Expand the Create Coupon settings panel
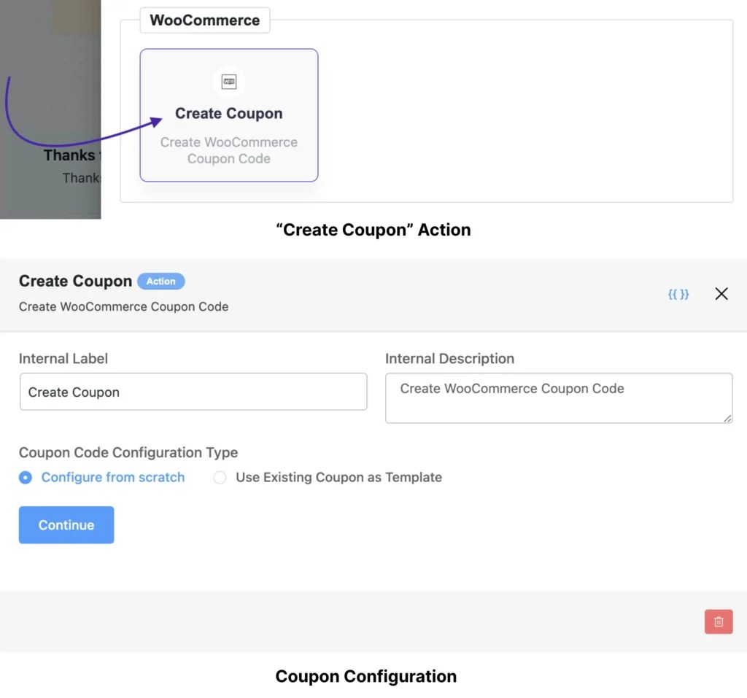The width and height of the screenshot is (747, 698). pyautogui.click(x=75, y=281)
